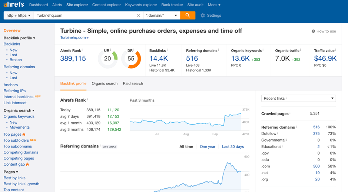348x192 pixels.
Task: Collapse the Organic search sidebar section
Action: (19, 110)
